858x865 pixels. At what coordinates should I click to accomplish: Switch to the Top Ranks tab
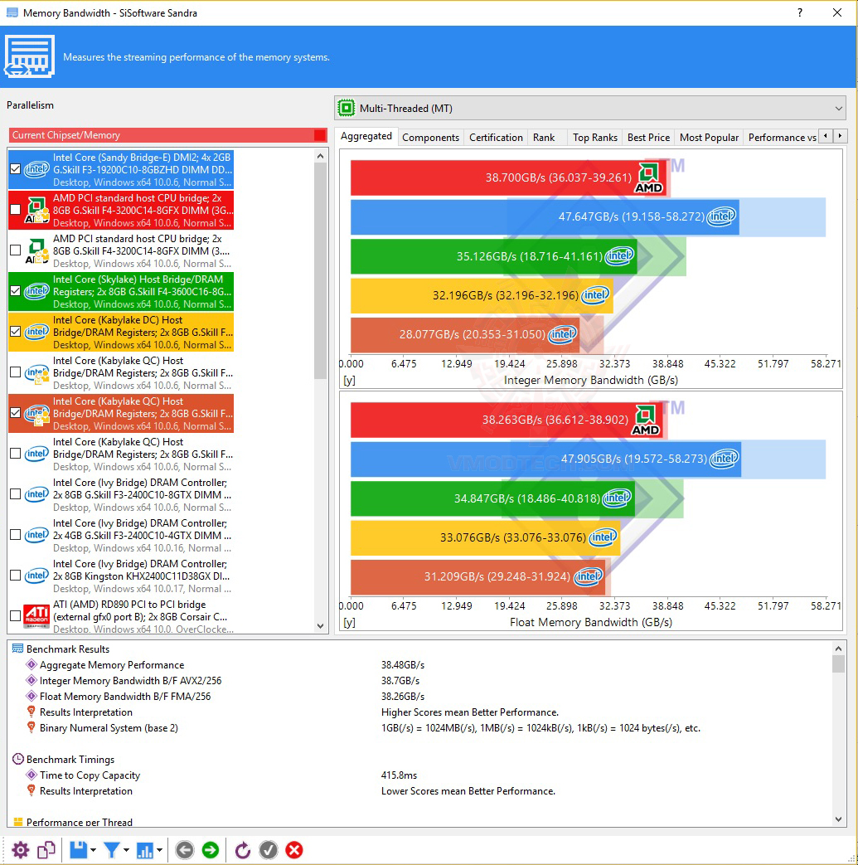595,138
